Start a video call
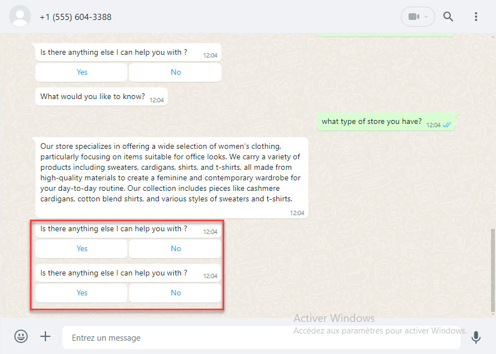 414,17
